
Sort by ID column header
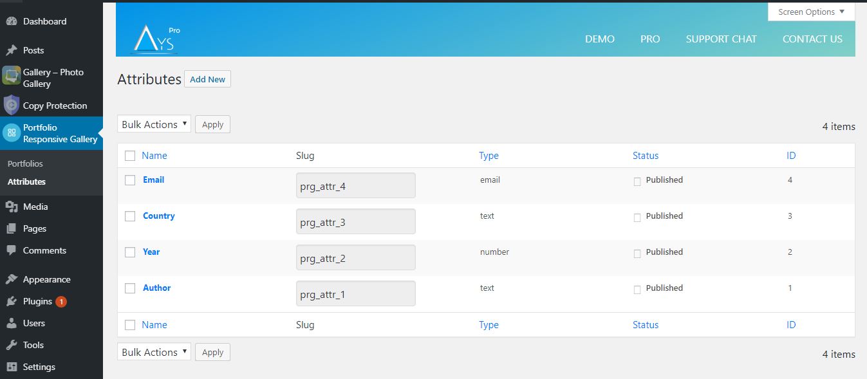pyautogui.click(x=791, y=155)
